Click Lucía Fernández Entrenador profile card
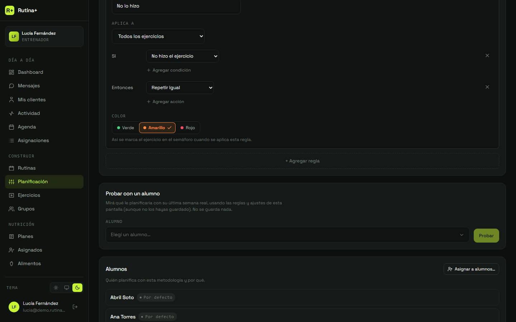Viewport: 516px width, 322px height. [x=44, y=36]
